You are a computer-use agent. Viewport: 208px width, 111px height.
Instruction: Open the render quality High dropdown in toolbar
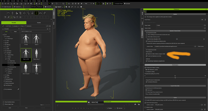88,4
